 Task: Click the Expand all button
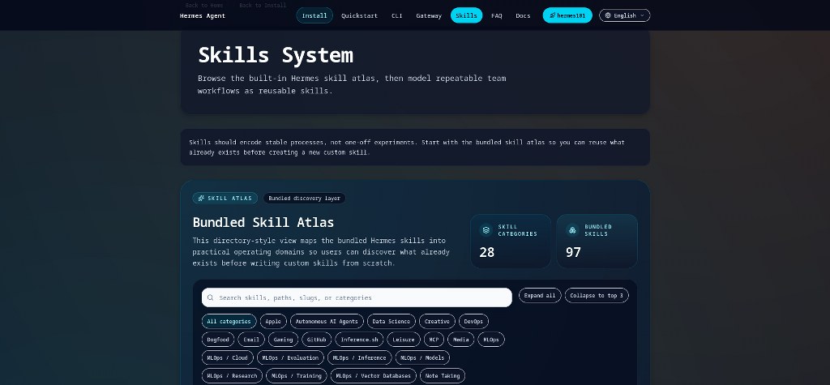pos(540,296)
